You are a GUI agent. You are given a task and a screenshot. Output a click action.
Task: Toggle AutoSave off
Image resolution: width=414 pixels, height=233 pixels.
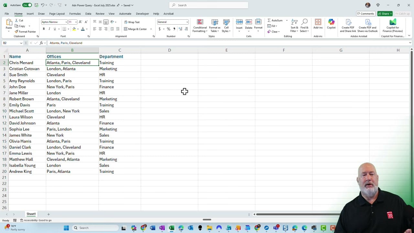click(x=26, y=5)
